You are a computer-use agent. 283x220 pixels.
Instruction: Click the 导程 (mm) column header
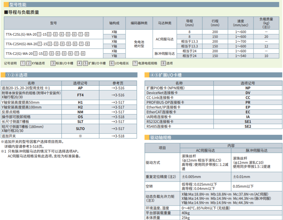point(190,23)
